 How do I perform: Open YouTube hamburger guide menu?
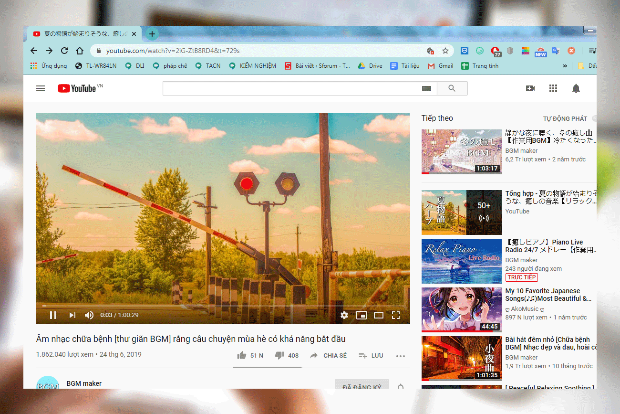(41, 88)
